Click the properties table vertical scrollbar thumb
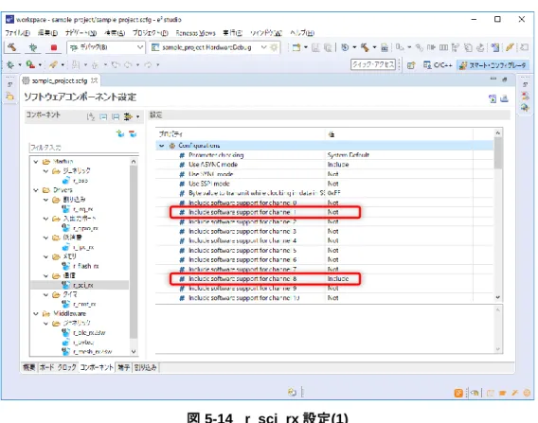 point(498,153)
